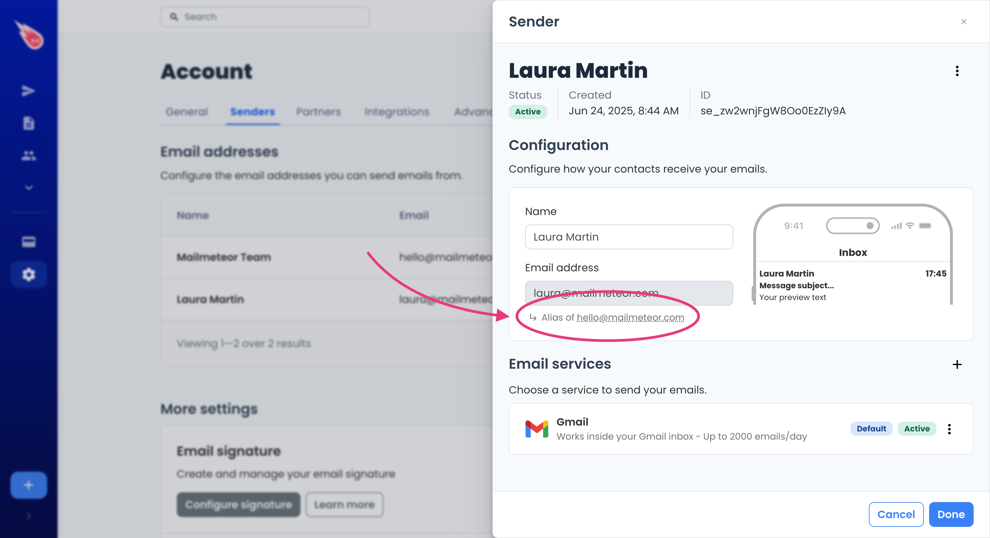The image size is (990, 538).
Task: Open the settings gear icon in sidebar
Action: pos(28,274)
